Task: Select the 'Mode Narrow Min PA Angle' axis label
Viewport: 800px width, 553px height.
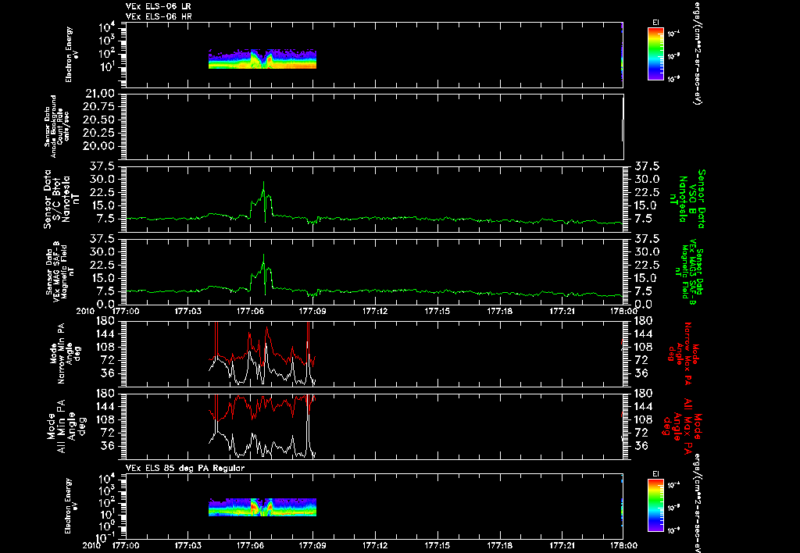Action: coord(65,352)
